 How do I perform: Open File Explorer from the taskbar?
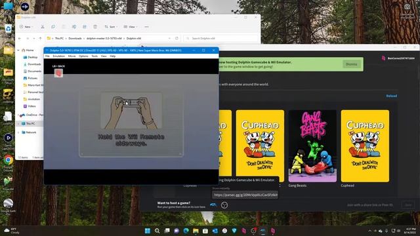tap(196, 231)
